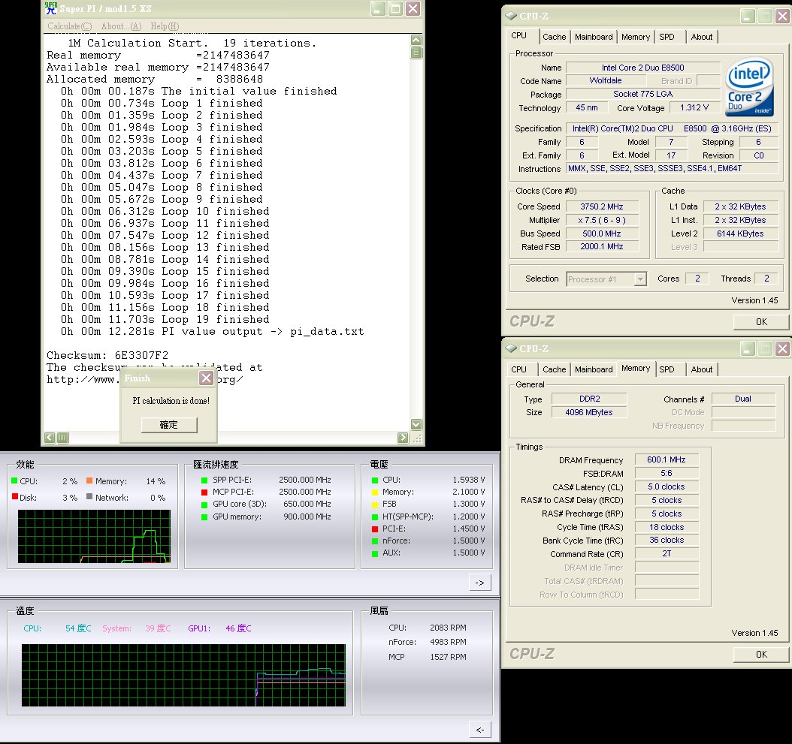The image size is (792, 744).
Task: Click the yellow FSB voltage indicator
Action: coord(375,505)
